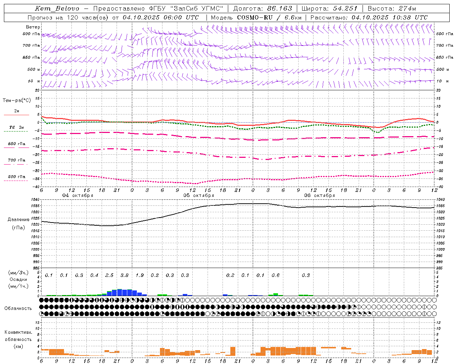
Task: Click the Тем-ра(°C) panel label
Action: pyautogui.click(x=17, y=101)
